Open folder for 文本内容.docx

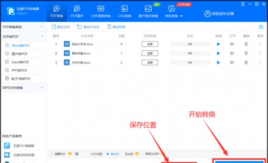click(x=232, y=63)
